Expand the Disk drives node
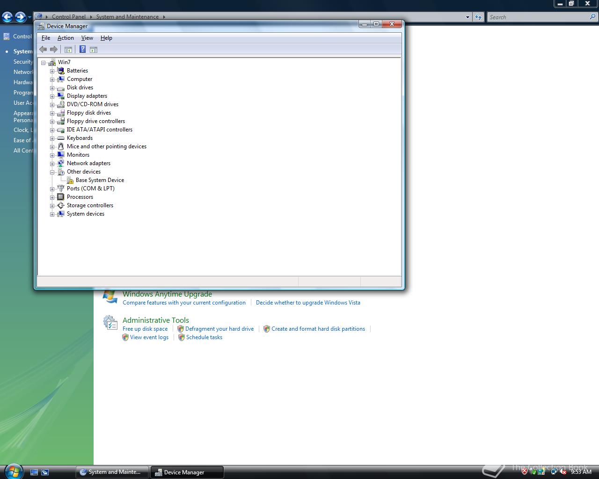 pos(52,88)
